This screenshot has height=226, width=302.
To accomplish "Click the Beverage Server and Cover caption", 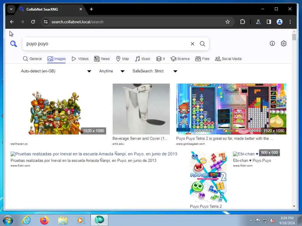I will (x=140, y=138).
